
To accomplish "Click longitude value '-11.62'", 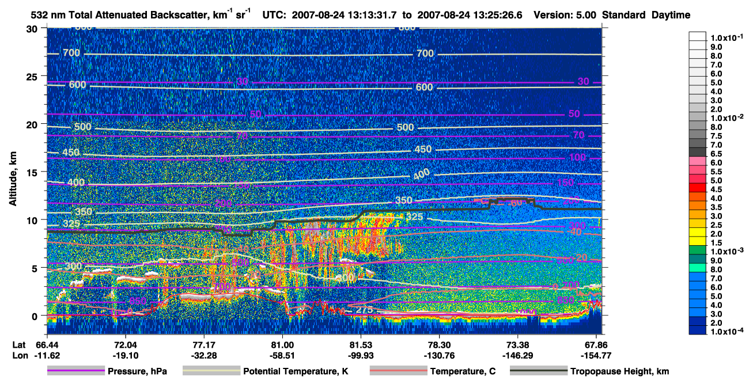I will pos(46,355).
